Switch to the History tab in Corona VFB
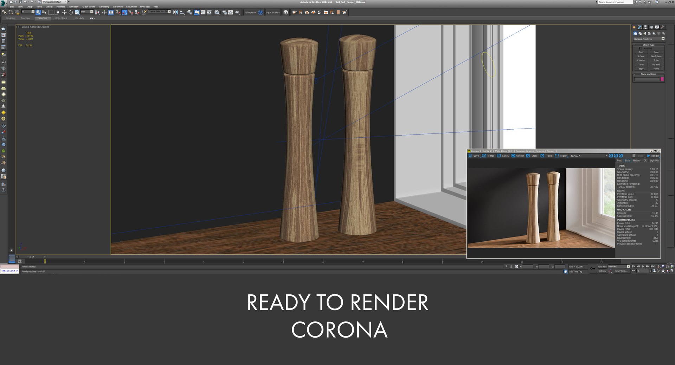The image size is (675, 365). (637, 161)
